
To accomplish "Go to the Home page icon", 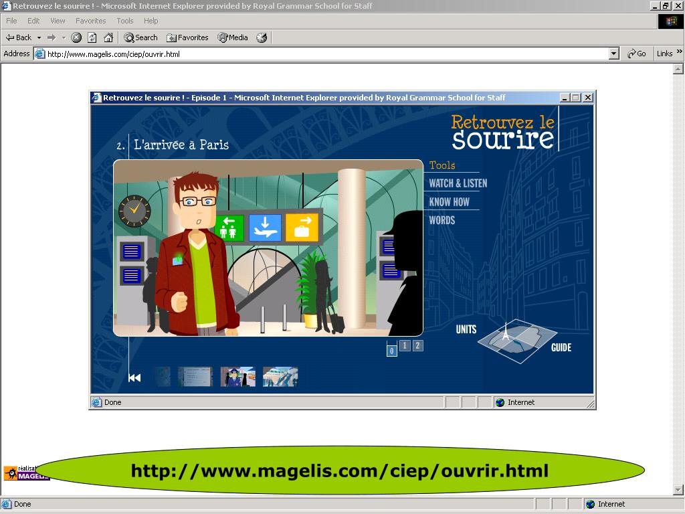I will point(108,37).
